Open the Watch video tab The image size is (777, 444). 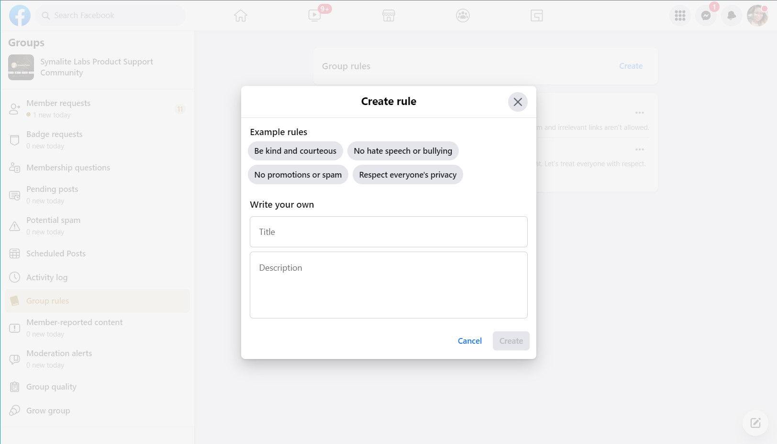pos(314,15)
